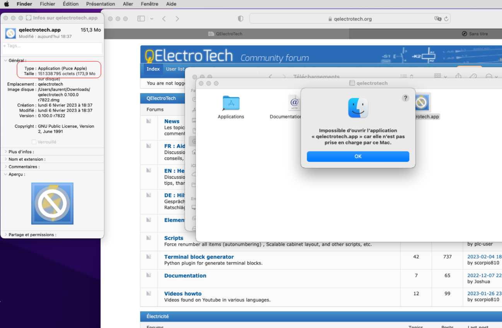Click the 151,3 Mo size text
The width and height of the screenshot is (502, 328).
pyautogui.click(x=91, y=30)
